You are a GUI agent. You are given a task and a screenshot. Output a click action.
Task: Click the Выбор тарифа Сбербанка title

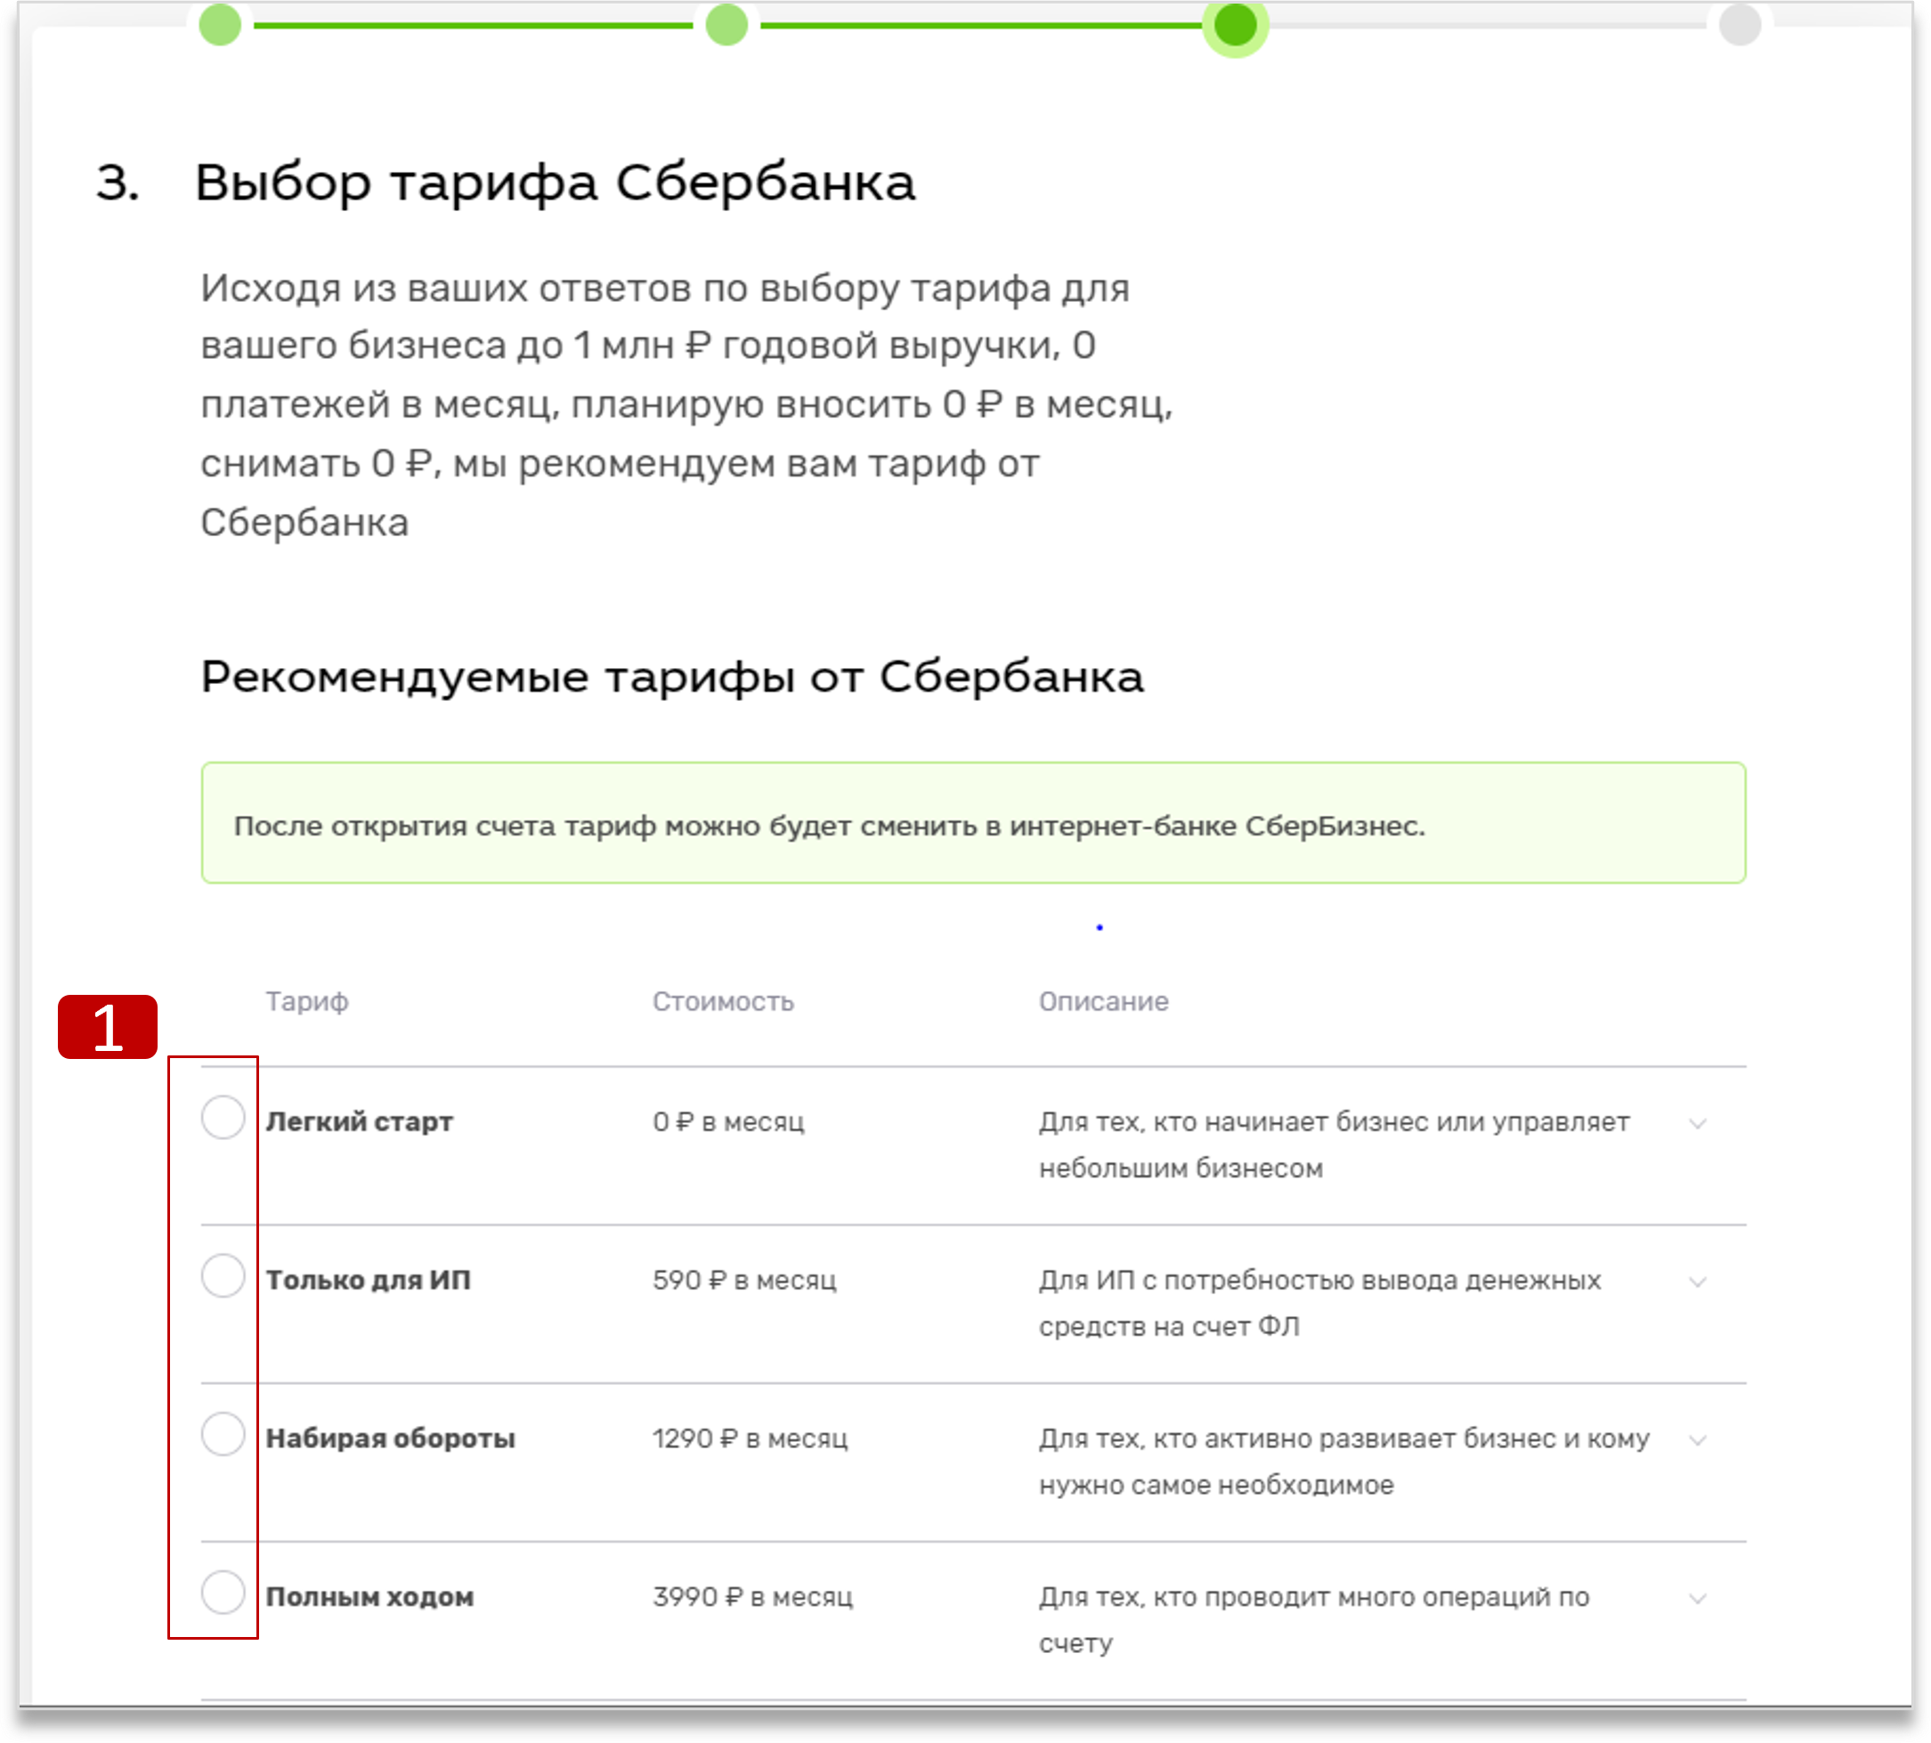coord(556,182)
